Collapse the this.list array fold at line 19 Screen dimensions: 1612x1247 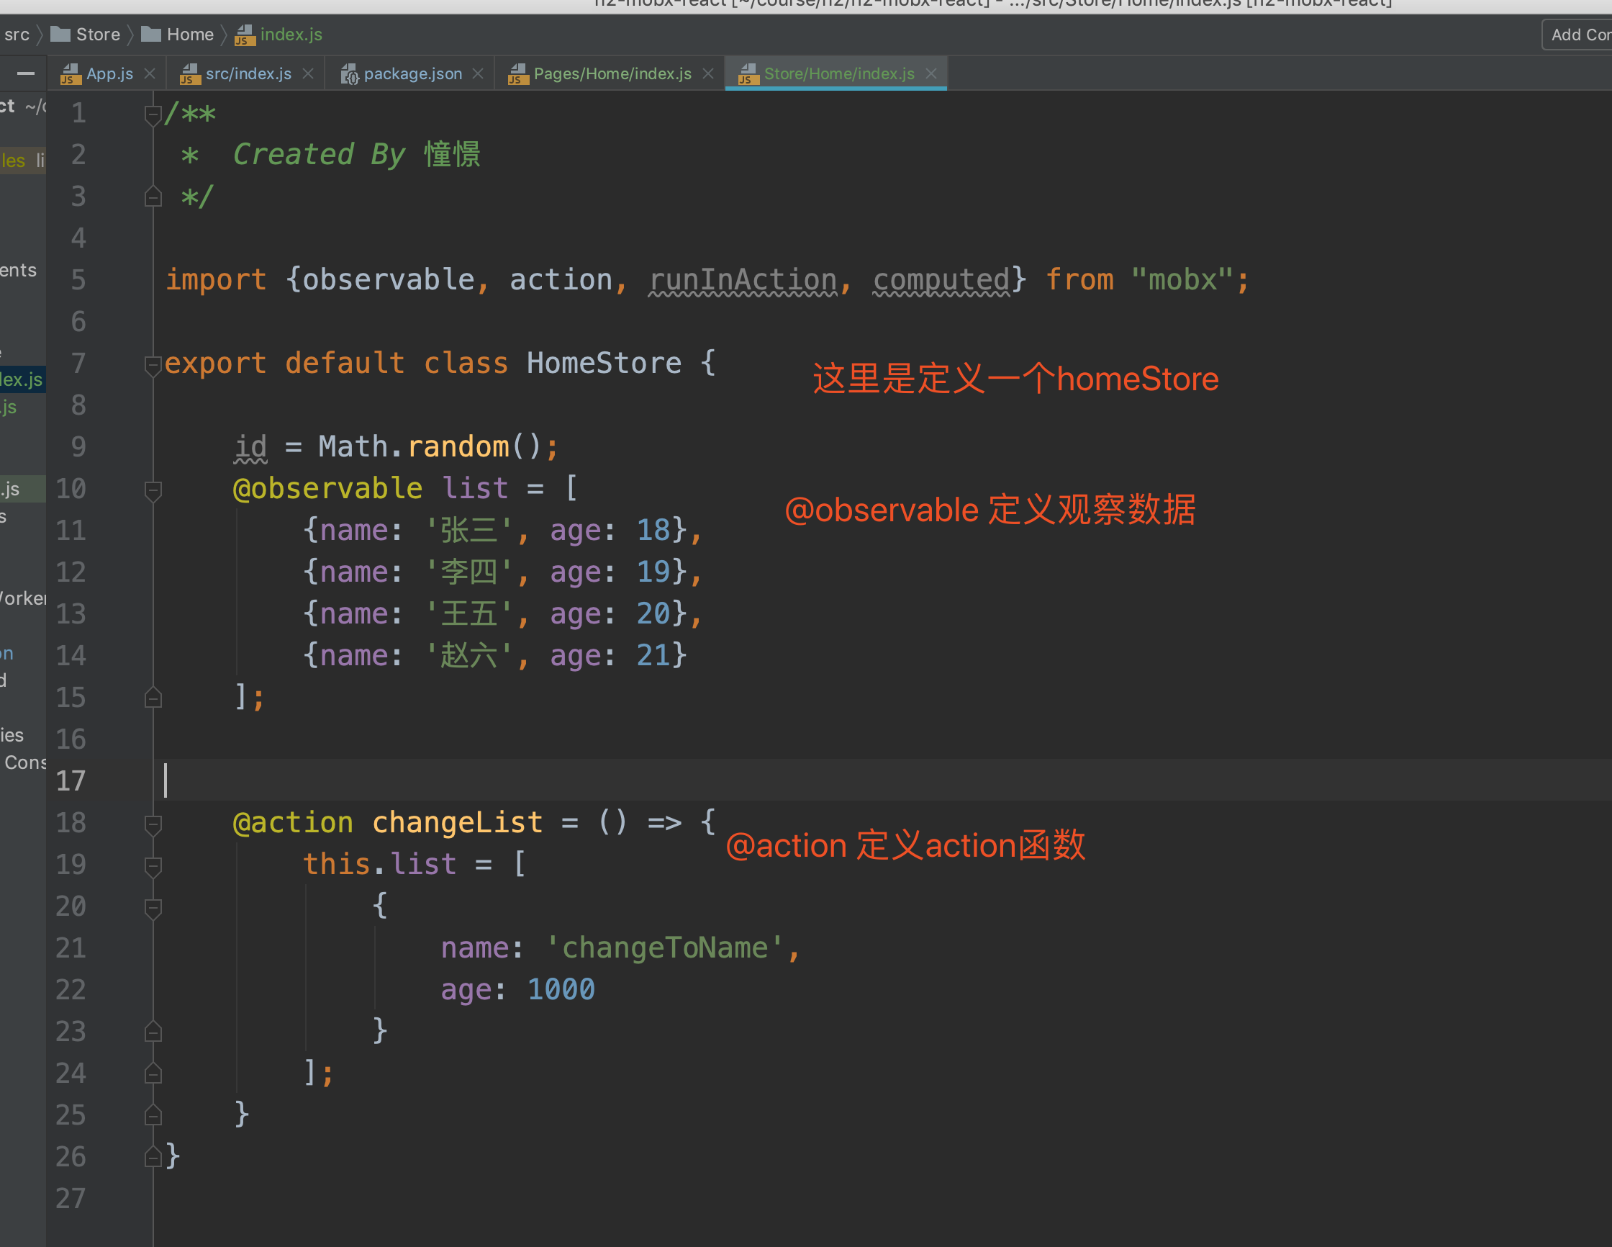(153, 866)
